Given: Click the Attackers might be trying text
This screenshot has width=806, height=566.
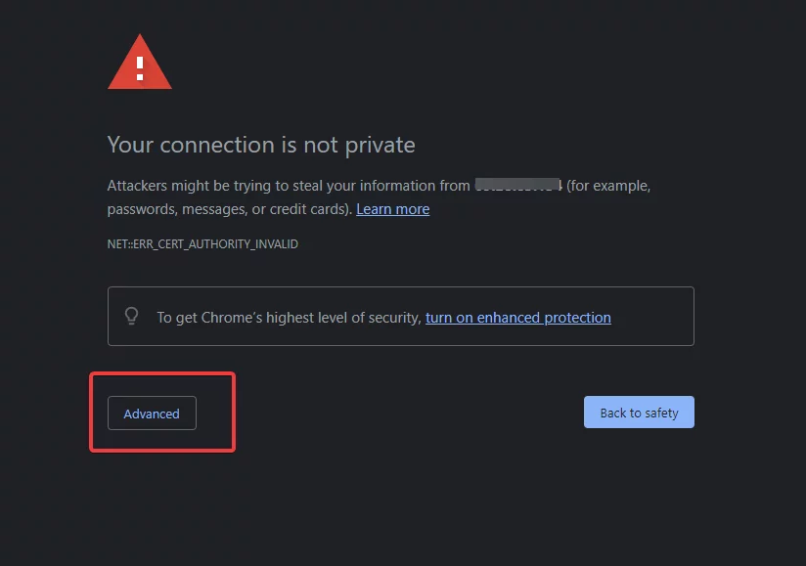Looking at the screenshot, I should (x=190, y=186).
